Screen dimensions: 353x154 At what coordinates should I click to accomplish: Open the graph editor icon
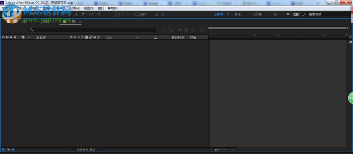coord(202,30)
